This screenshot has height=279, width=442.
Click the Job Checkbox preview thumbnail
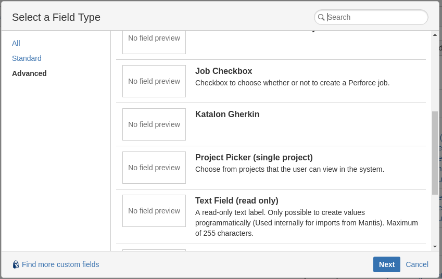tap(154, 81)
